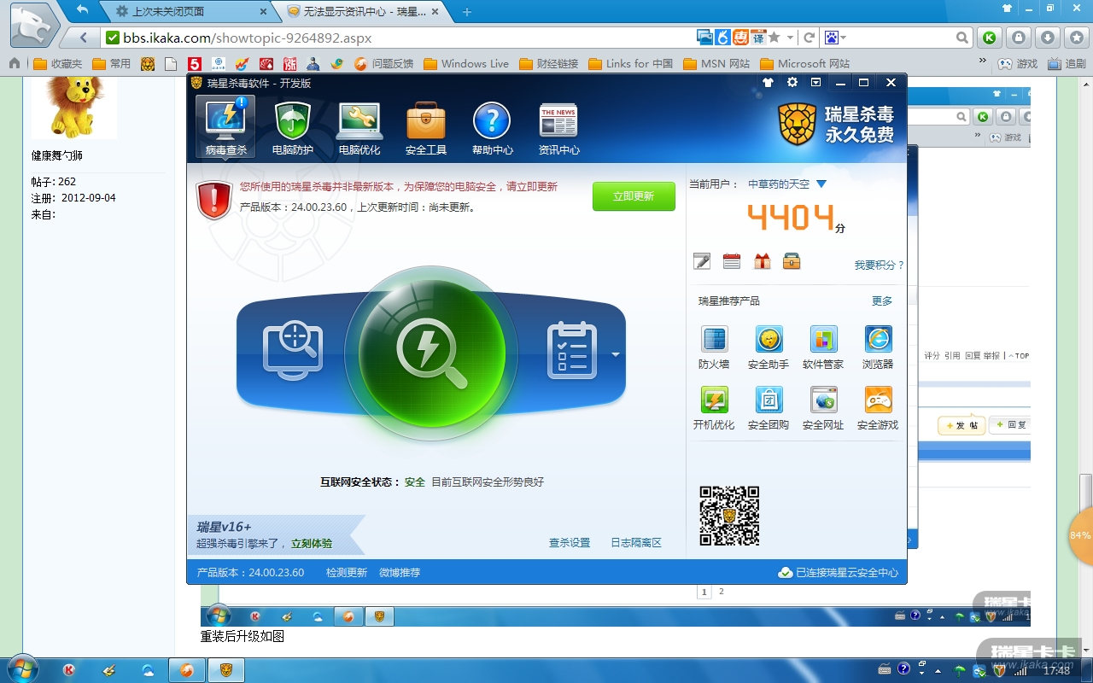This screenshot has height=683, width=1093.
Task: Click the browser search magnifier icon
Action: (x=962, y=38)
